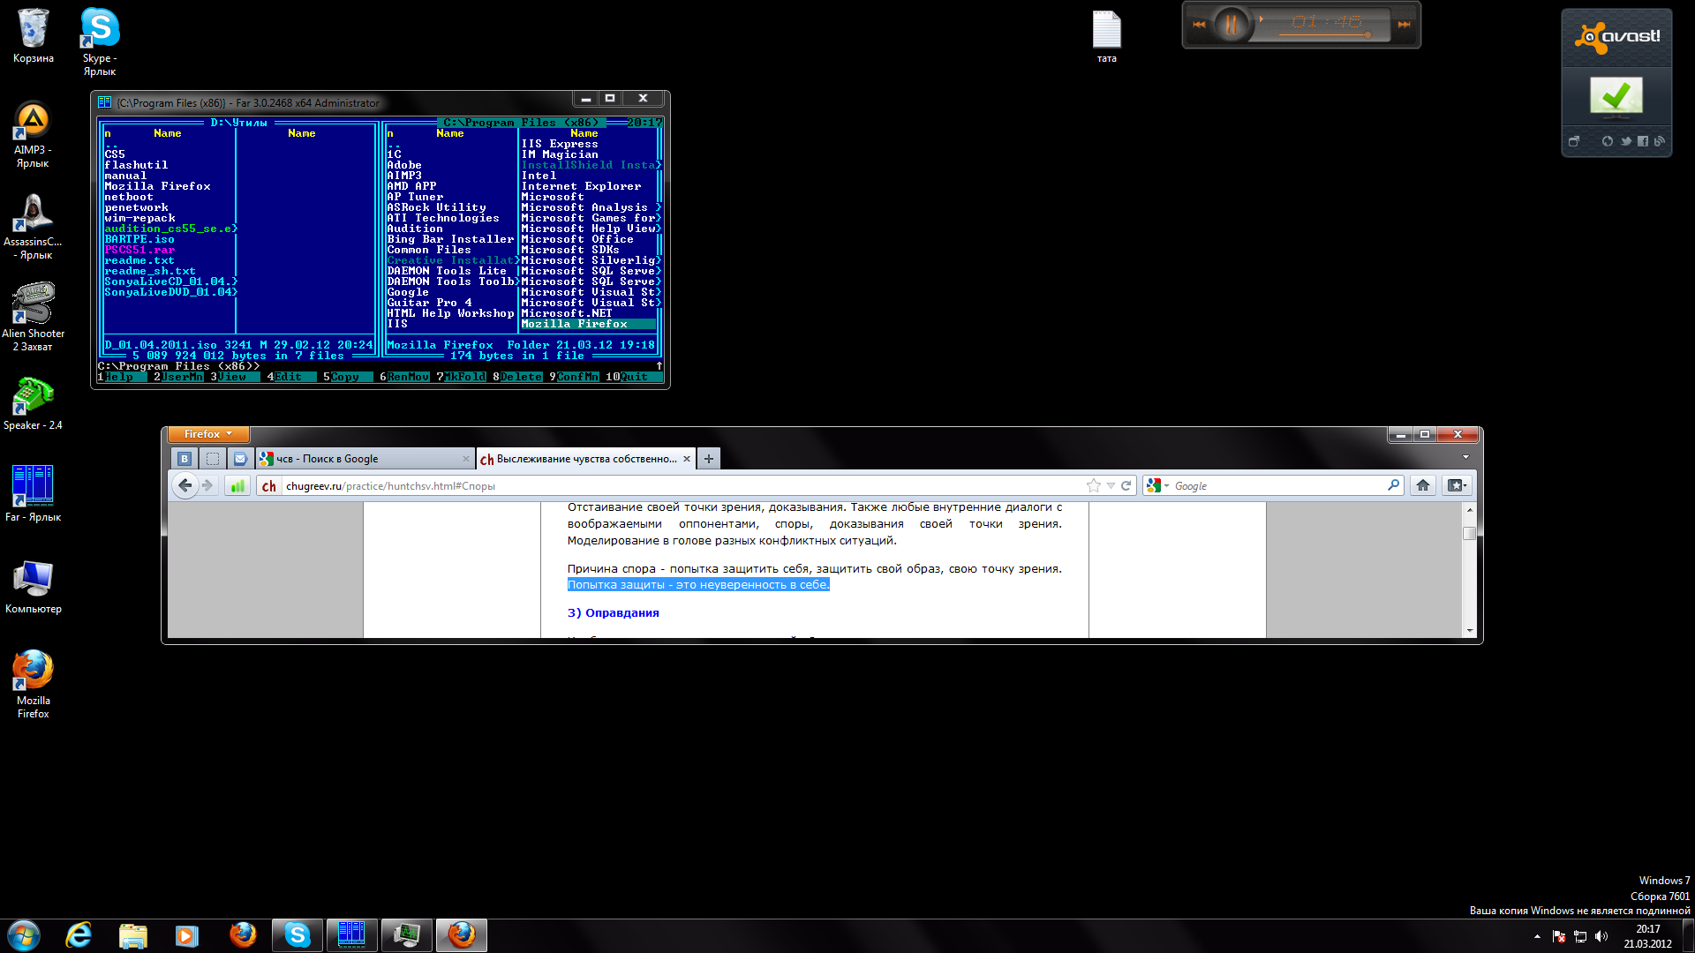Open avast! main window icon in gadget

click(x=1573, y=141)
